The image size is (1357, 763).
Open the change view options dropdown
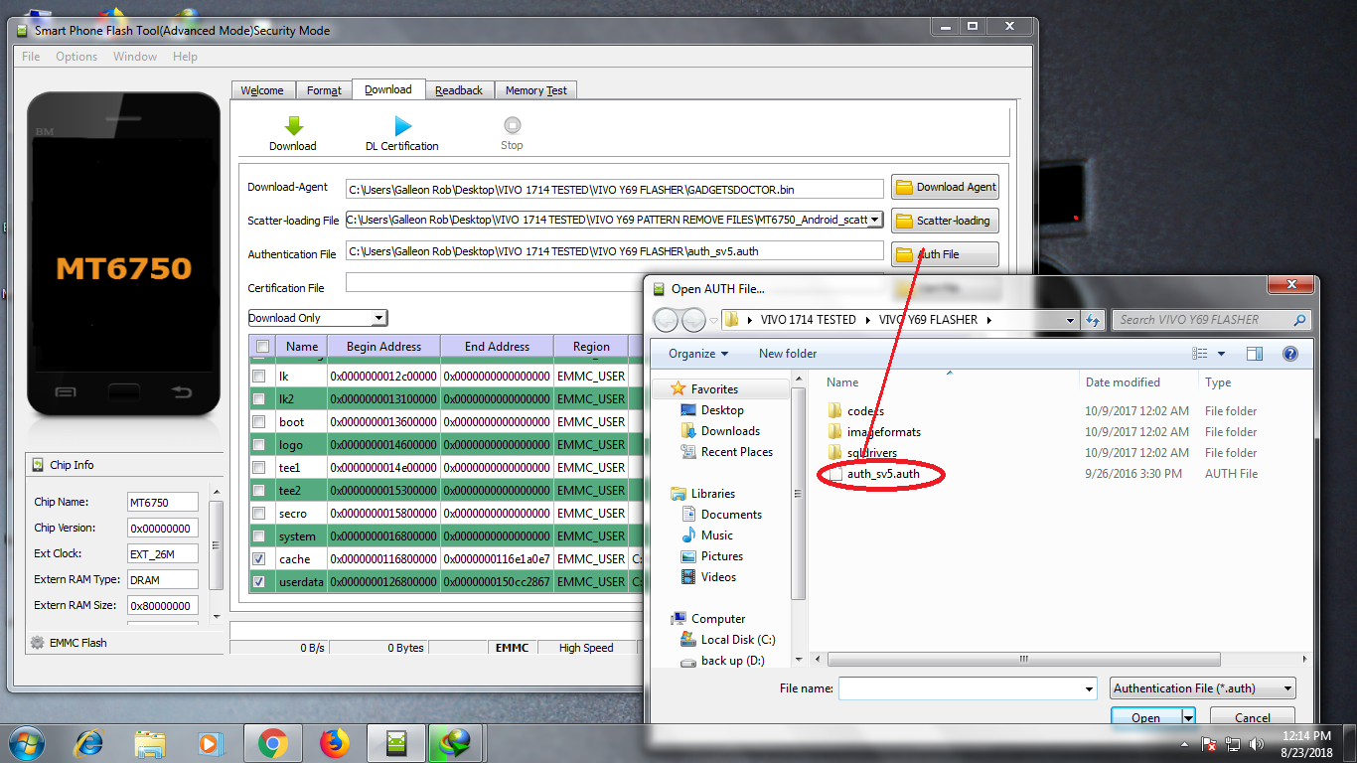[1222, 354]
